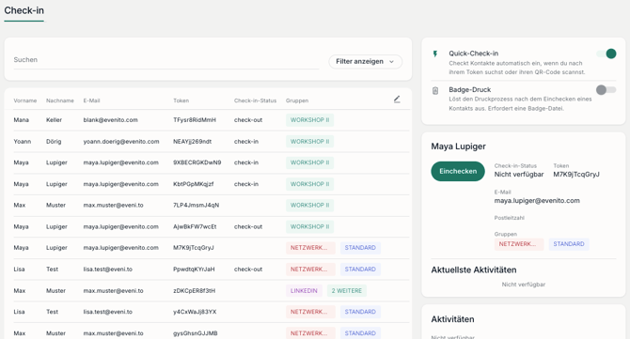Click the Token column header
This screenshot has width=630, height=339.
coord(181,100)
